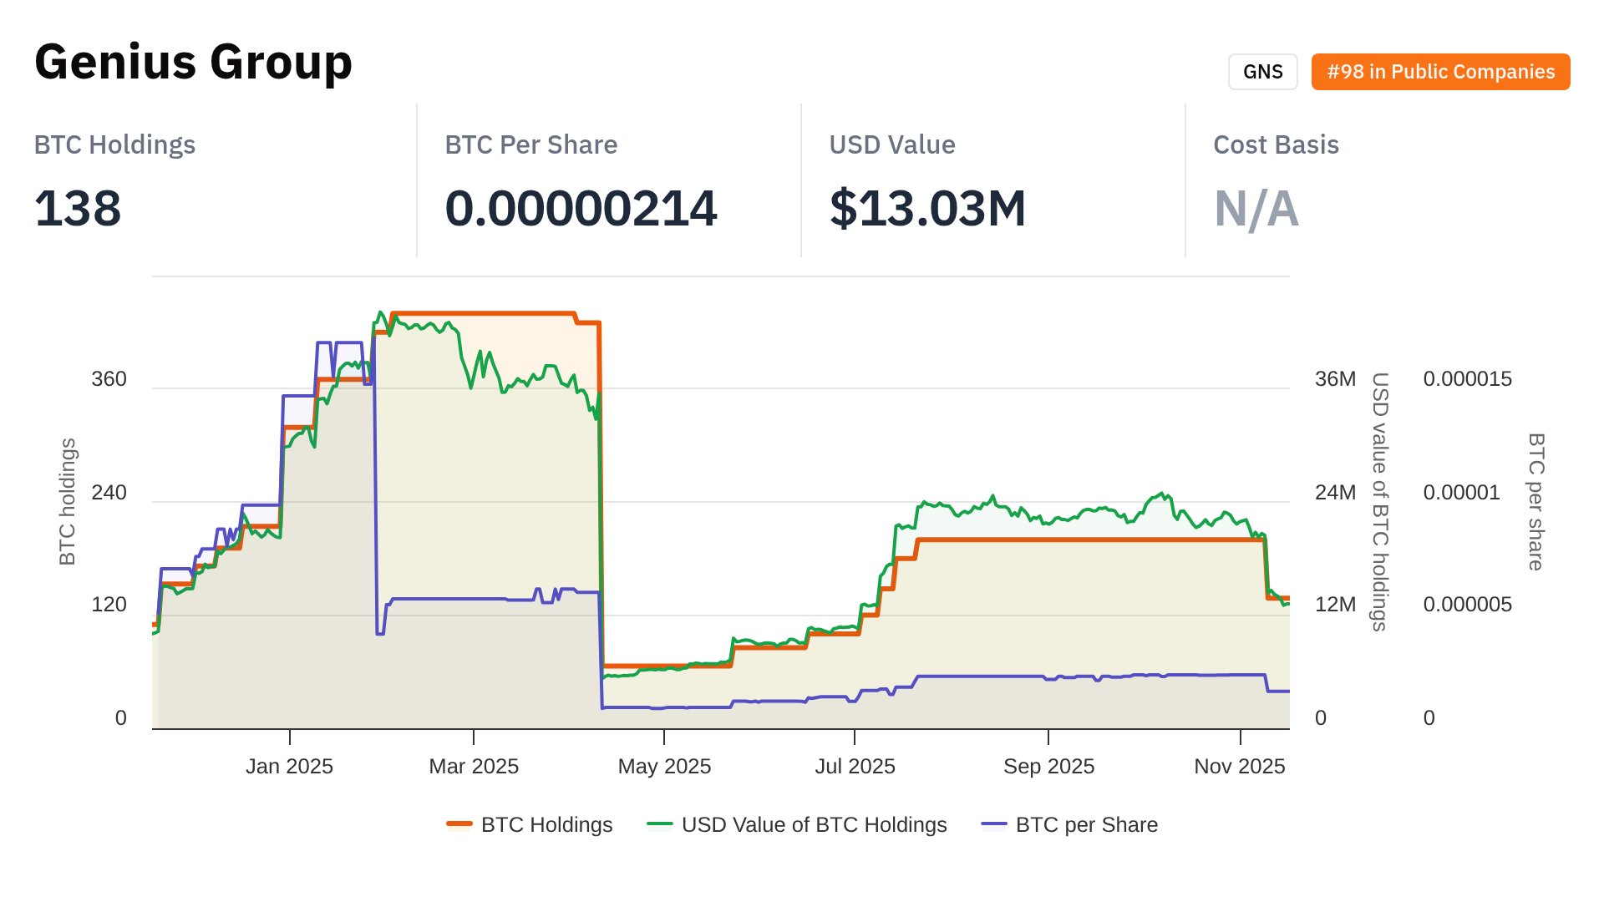Click the 'USD value of BTC holdings' axis title

pos(1379,501)
